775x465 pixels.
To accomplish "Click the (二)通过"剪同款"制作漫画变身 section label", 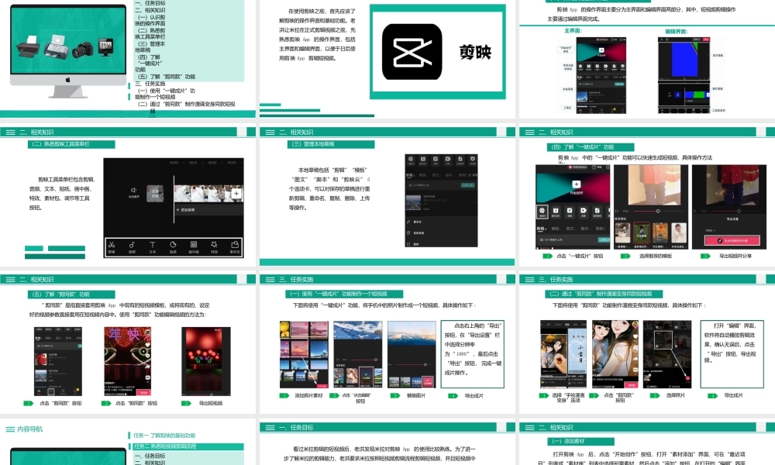I will pyautogui.click(x=604, y=294).
